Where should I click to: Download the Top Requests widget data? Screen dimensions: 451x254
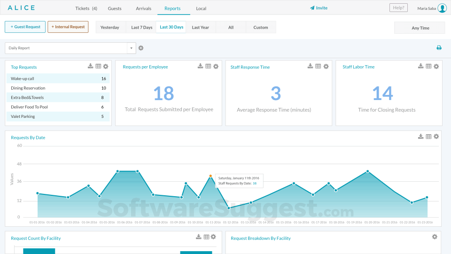[x=90, y=66]
